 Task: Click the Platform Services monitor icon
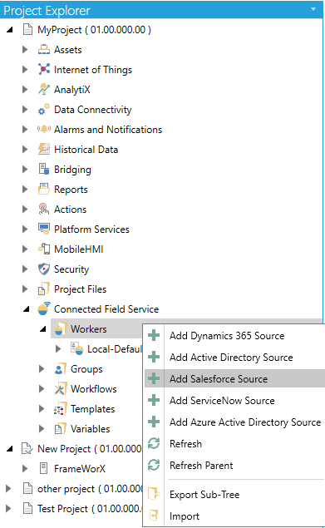click(x=44, y=229)
